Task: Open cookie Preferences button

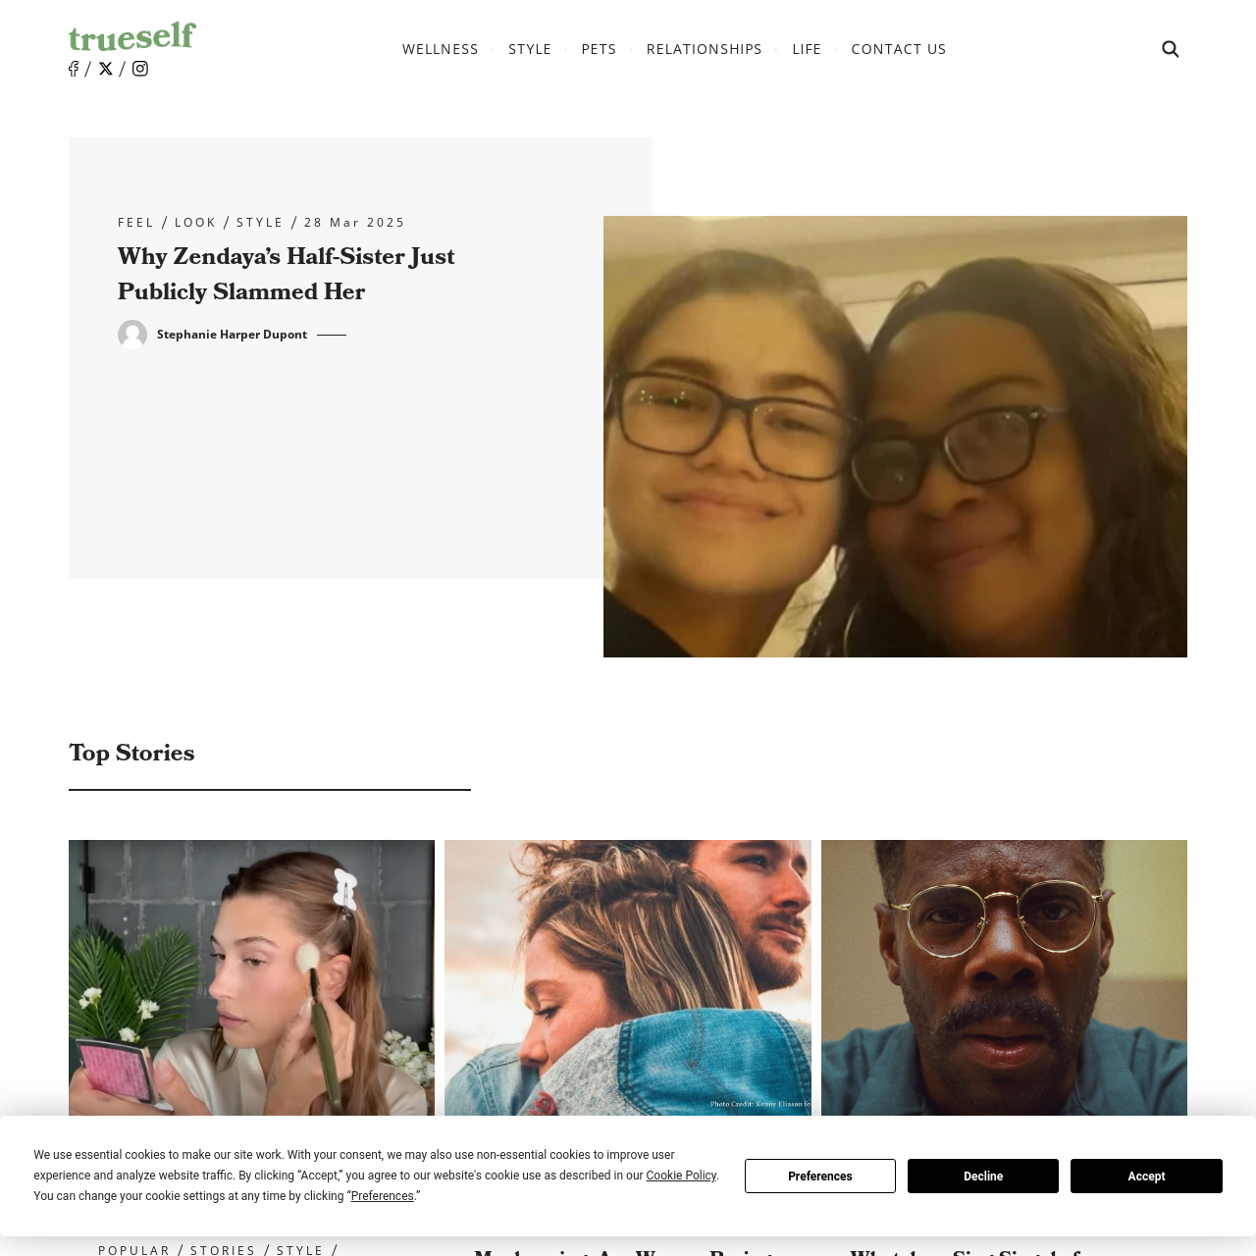Action: click(x=820, y=1176)
